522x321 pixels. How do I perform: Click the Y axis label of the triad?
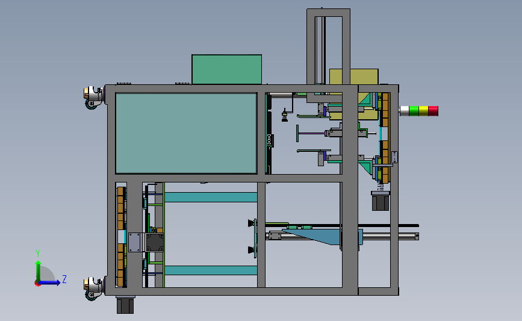(37, 254)
